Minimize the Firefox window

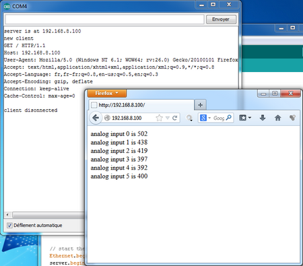(x=263, y=94)
